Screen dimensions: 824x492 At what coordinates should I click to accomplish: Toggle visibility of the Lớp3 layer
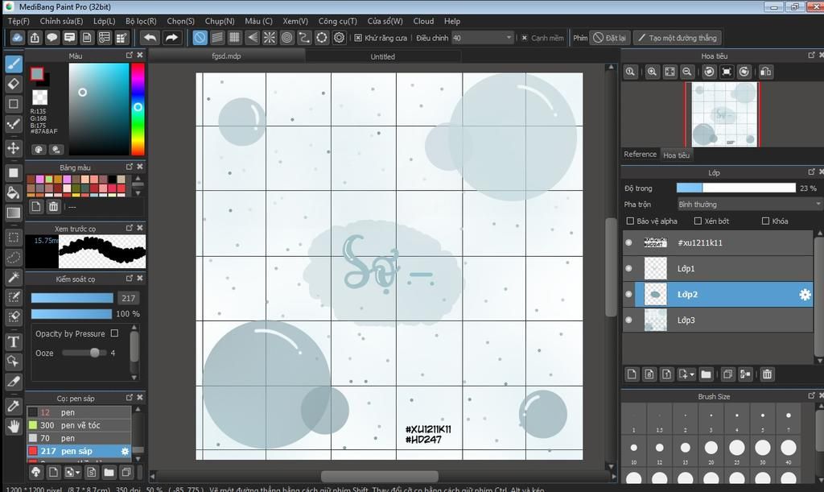(x=628, y=320)
